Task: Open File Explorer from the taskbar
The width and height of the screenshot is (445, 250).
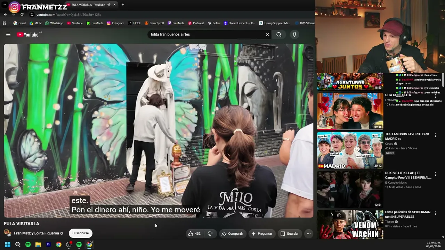Action: click(x=38, y=244)
